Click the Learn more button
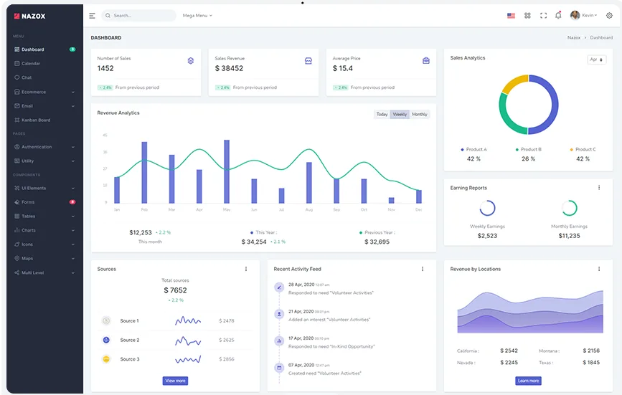Image resolution: width=622 pixels, height=395 pixels. (528, 381)
